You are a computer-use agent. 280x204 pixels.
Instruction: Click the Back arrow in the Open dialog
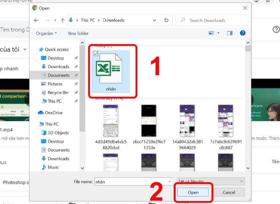[36, 20]
